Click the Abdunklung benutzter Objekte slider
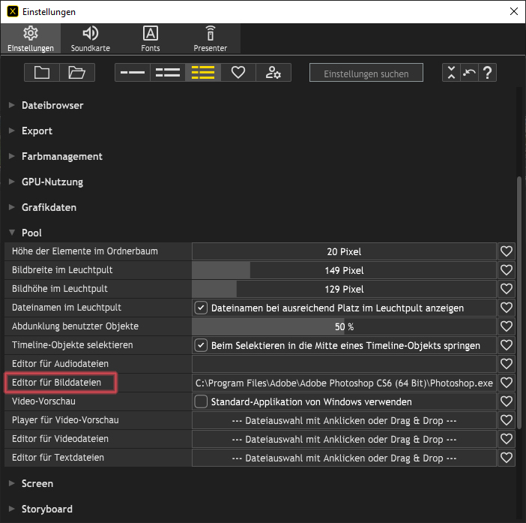The height and width of the screenshot is (523, 526). pos(344,326)
